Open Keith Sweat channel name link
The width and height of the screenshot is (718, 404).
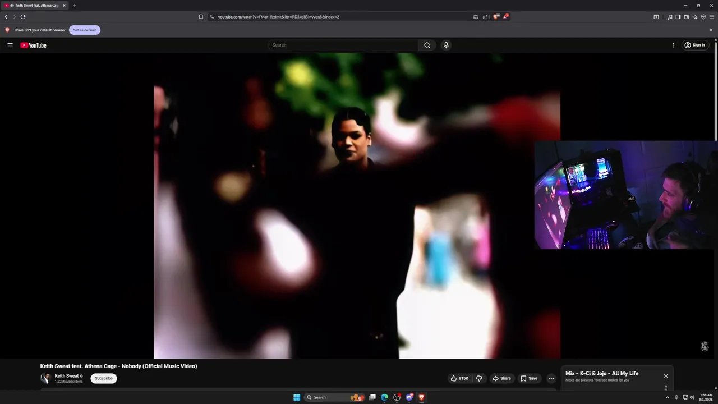pyautogui.click(x=67, y=376)
